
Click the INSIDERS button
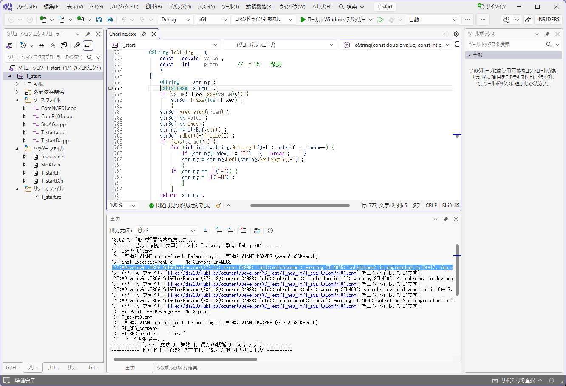click(x=548, y=20)
